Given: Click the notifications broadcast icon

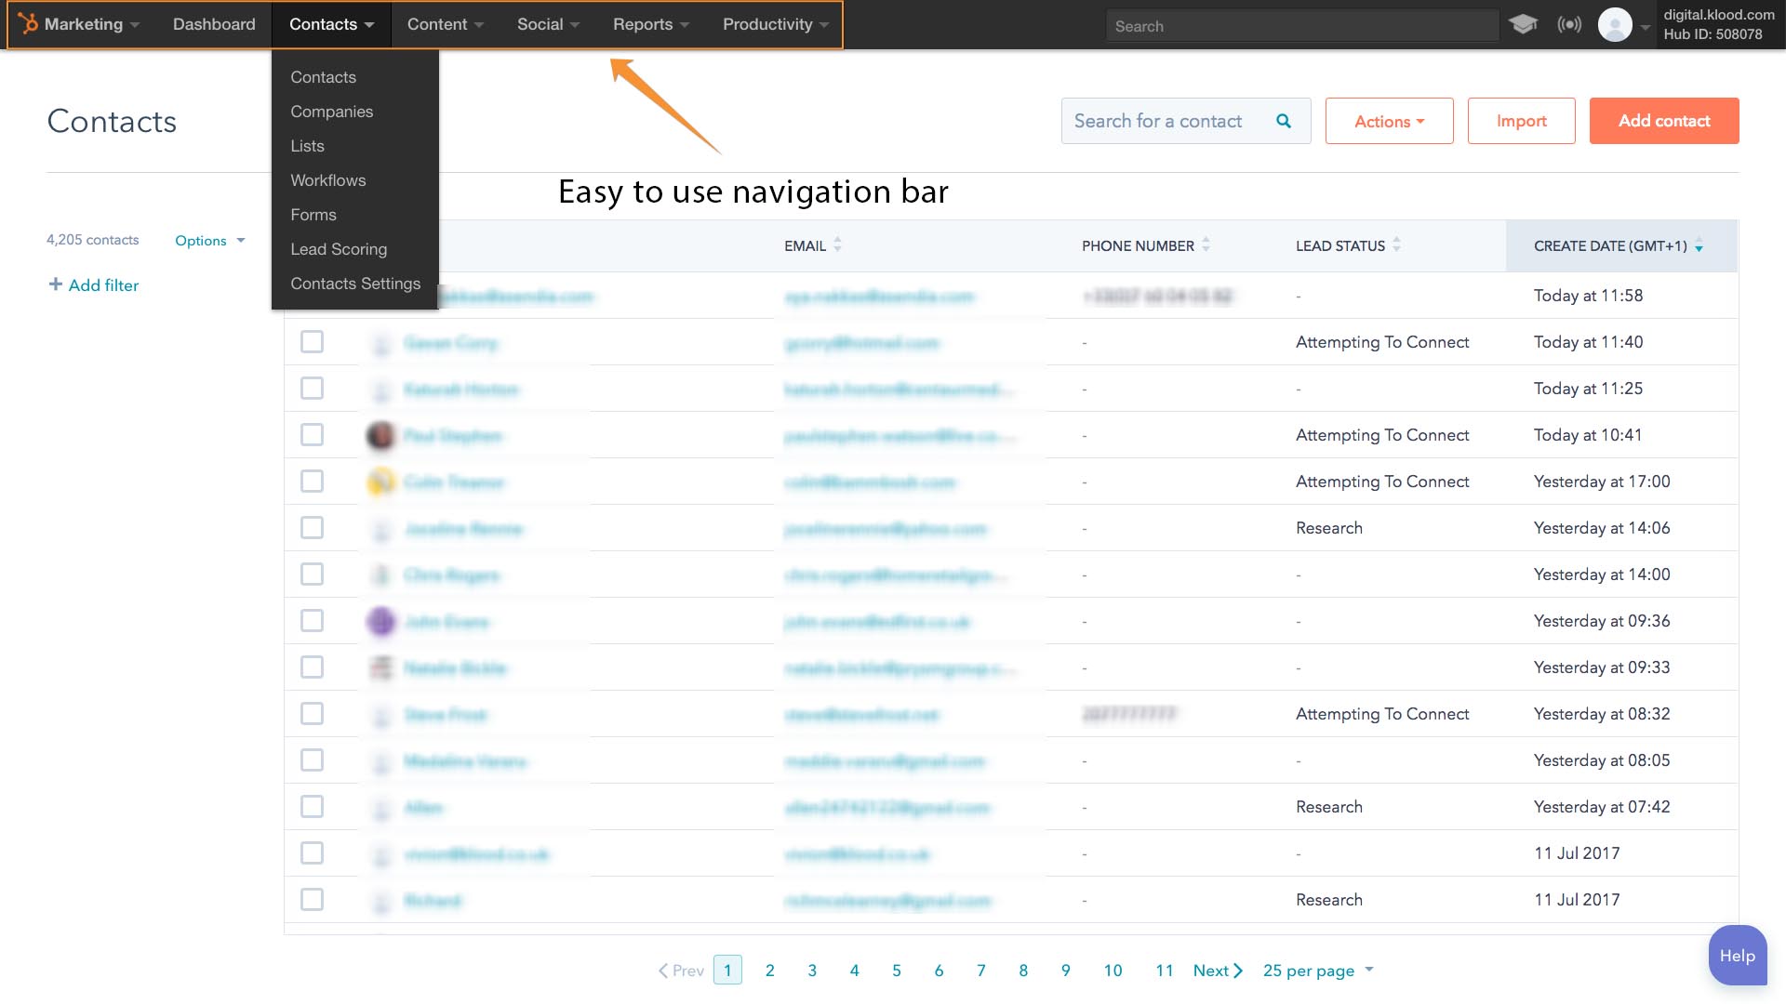Looking at the screenshot, I should 1569,24.
